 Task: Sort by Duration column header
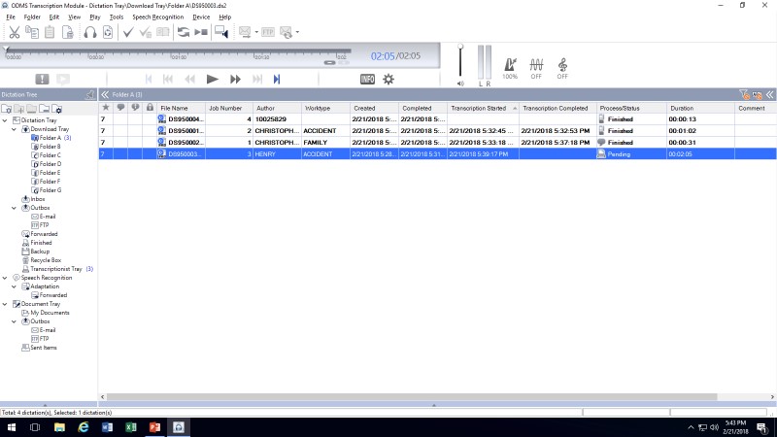(700, 108)
